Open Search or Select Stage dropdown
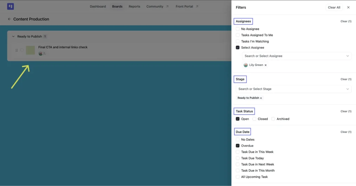Screen dimensions: 356x186 (x=293, y=89)
